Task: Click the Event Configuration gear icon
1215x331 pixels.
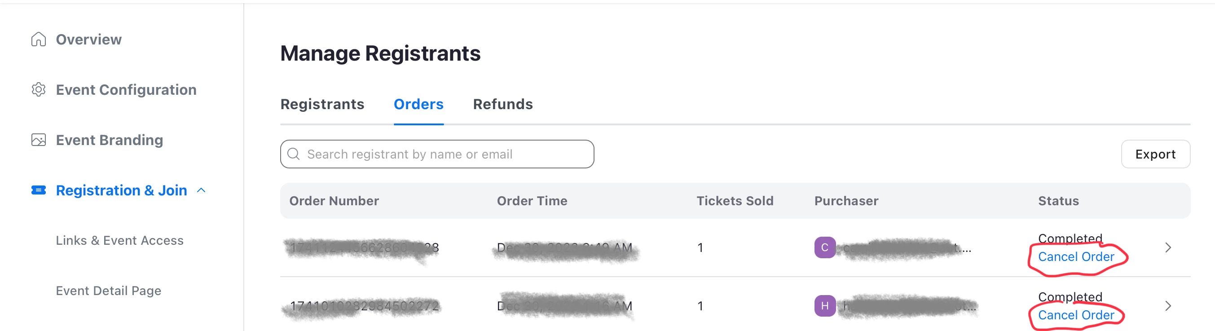Action: 38,89
